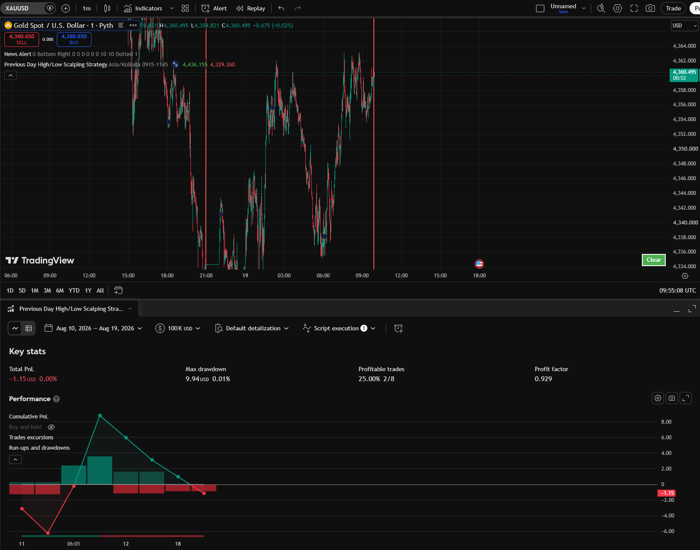Viewport: 700px width, 550px height.
Task: Open the US economic event flag marker
Action: [479, 263]
